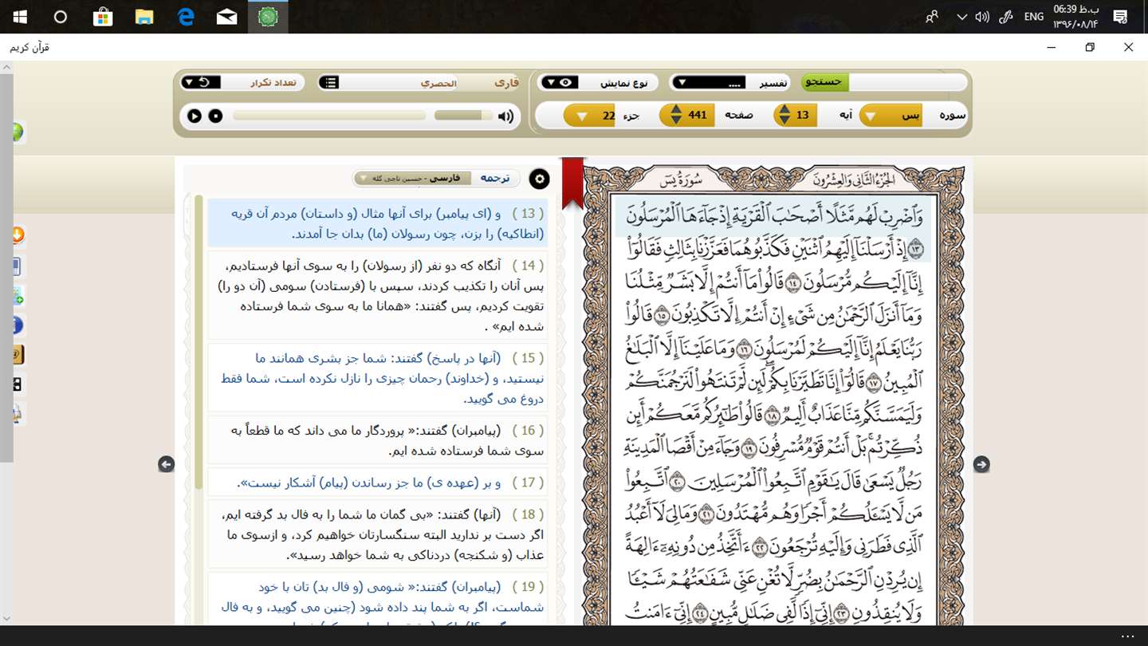Image resolution: width=1148 pixels, height=646 pixels.
Task: Select translation of verse 17
Action: [378, 483]
